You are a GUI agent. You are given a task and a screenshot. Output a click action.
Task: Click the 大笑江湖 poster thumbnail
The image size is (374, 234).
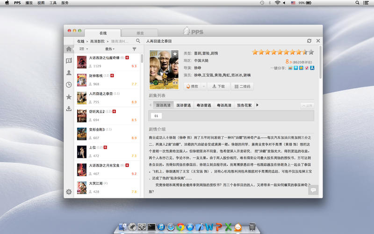point(81,188)
